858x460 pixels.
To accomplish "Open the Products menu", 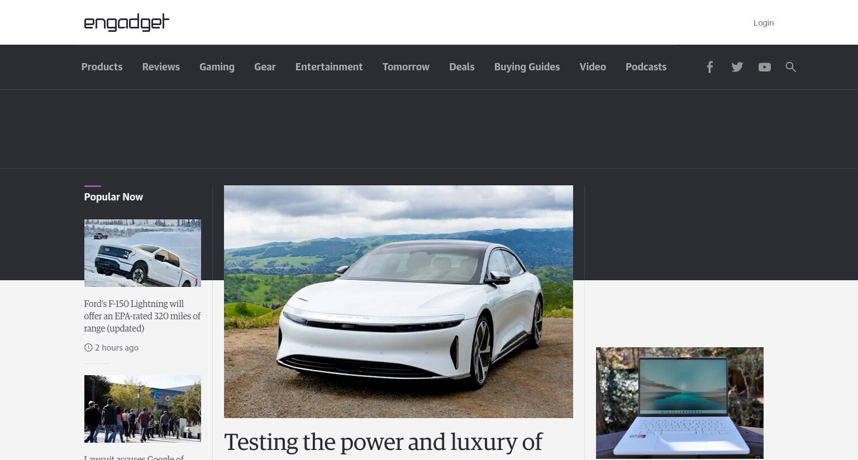I will click(102, 67).
